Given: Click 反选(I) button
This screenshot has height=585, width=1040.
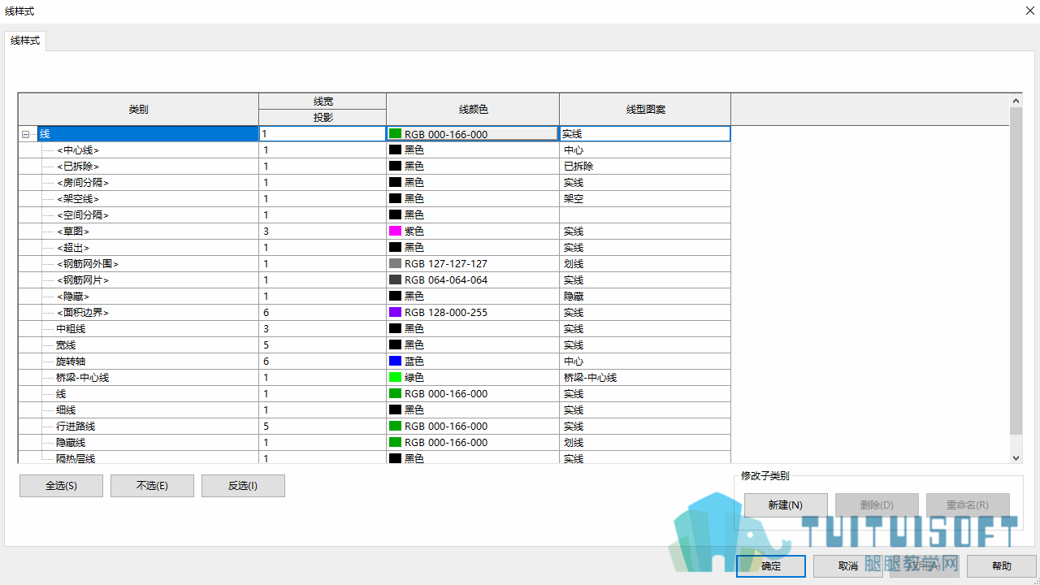Looking at the screenshot, I should coord(243,486).
